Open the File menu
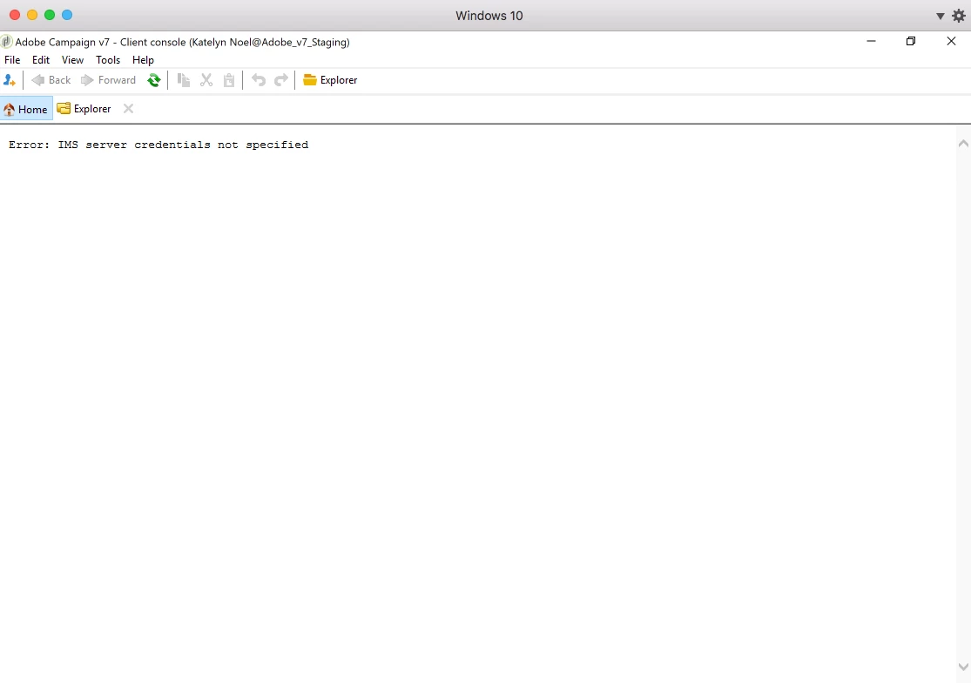 click(x=12, y=60)
